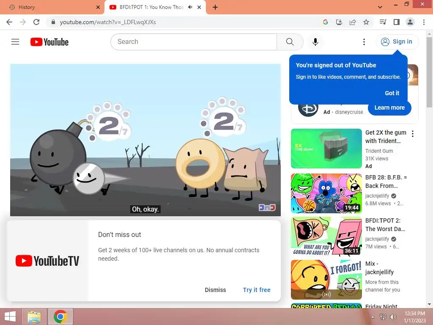The image size is (433, 325).
Task: Click the Sign in button
Action: click(397, 42)
